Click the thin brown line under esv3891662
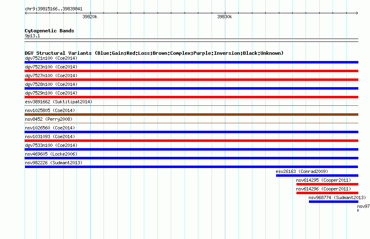The image size is (370, 239). pyautogui.click(x=191, y=105)
